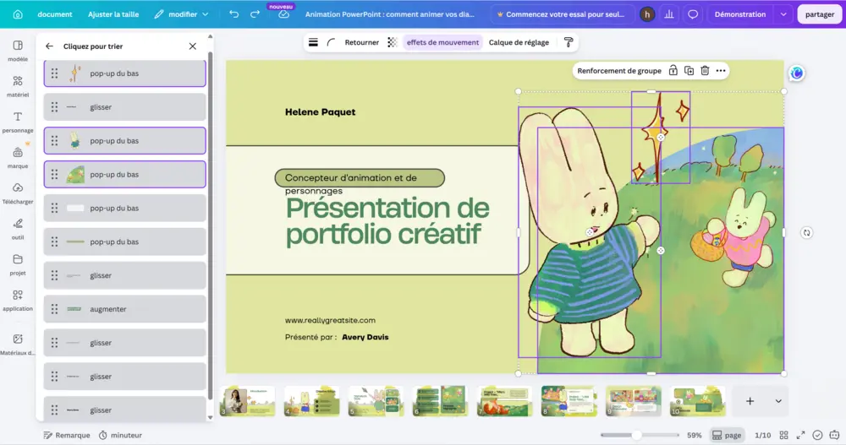Image resolution: width=846 pixels, height=445 pixels.
Task: Click the animation panel scrollbar
Action: [x=210, y=226]
